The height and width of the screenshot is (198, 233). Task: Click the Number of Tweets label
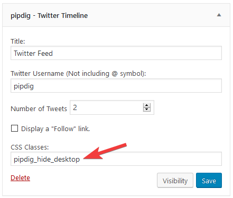(39, 108)
